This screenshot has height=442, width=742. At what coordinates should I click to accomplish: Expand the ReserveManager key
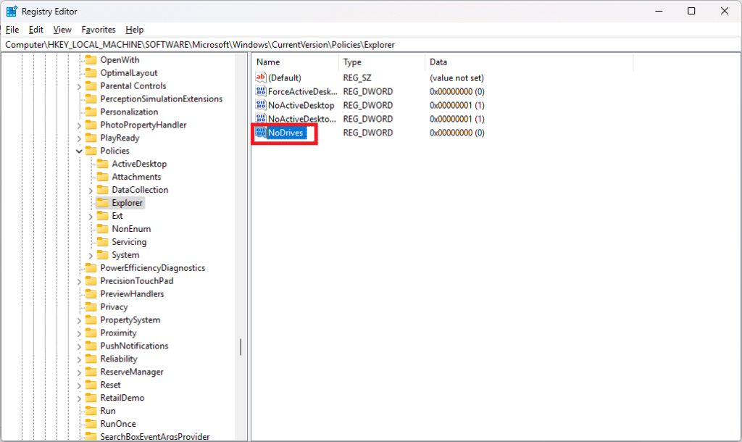coord(79,372)
